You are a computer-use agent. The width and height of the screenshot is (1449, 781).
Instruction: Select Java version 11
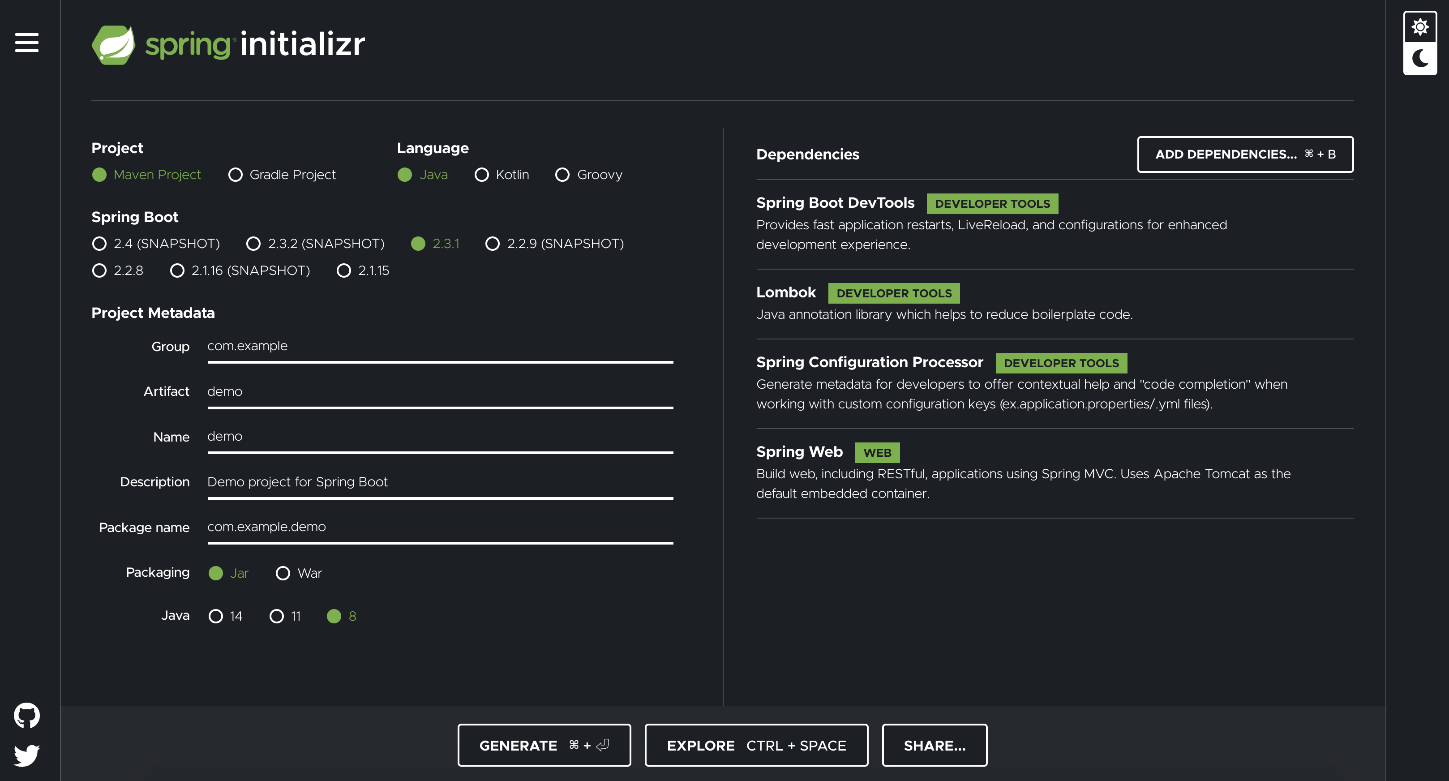277,616
